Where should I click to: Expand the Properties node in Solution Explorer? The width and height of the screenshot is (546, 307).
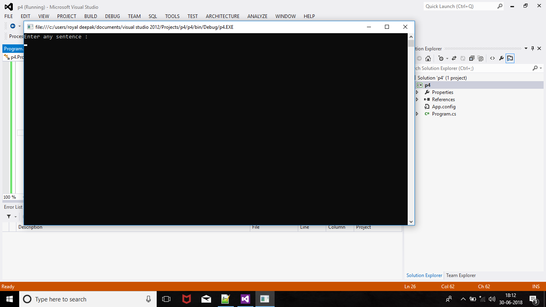[x=417, y=92]
